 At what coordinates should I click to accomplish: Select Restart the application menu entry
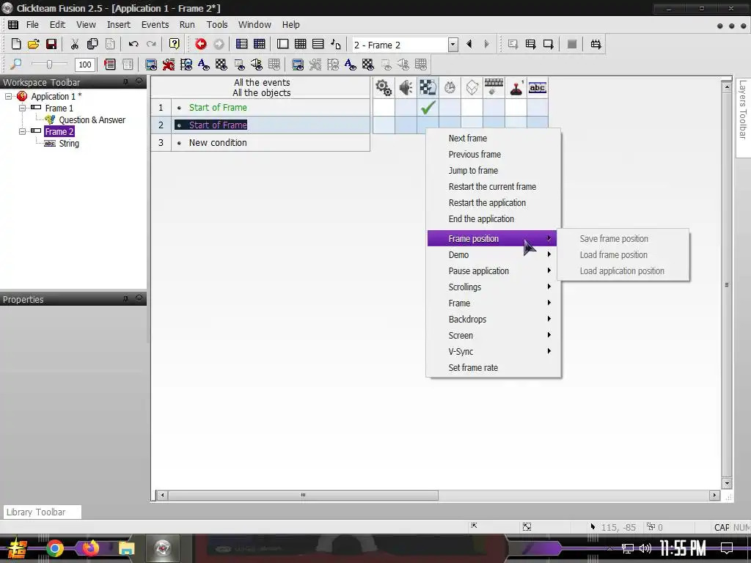(x=494, y=203)
